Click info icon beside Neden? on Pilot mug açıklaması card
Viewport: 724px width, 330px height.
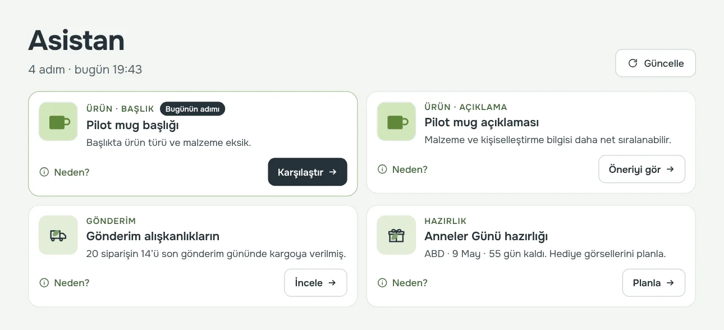pos(382,169)
